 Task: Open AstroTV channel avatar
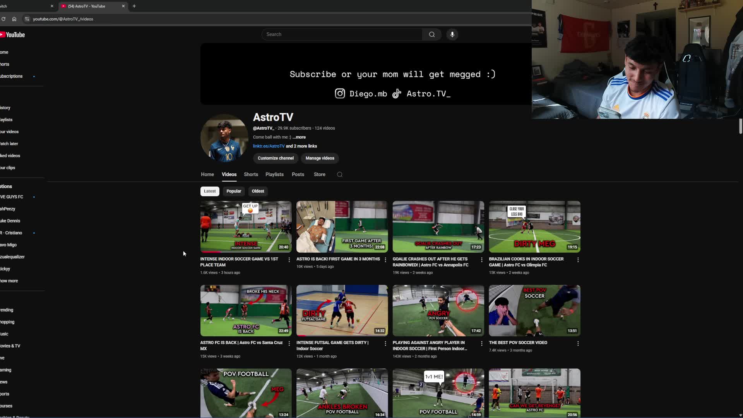[224, 138]
